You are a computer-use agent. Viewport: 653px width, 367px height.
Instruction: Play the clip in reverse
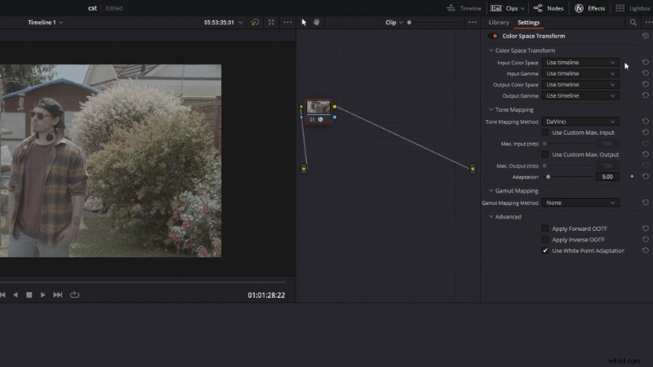[16, 294]
